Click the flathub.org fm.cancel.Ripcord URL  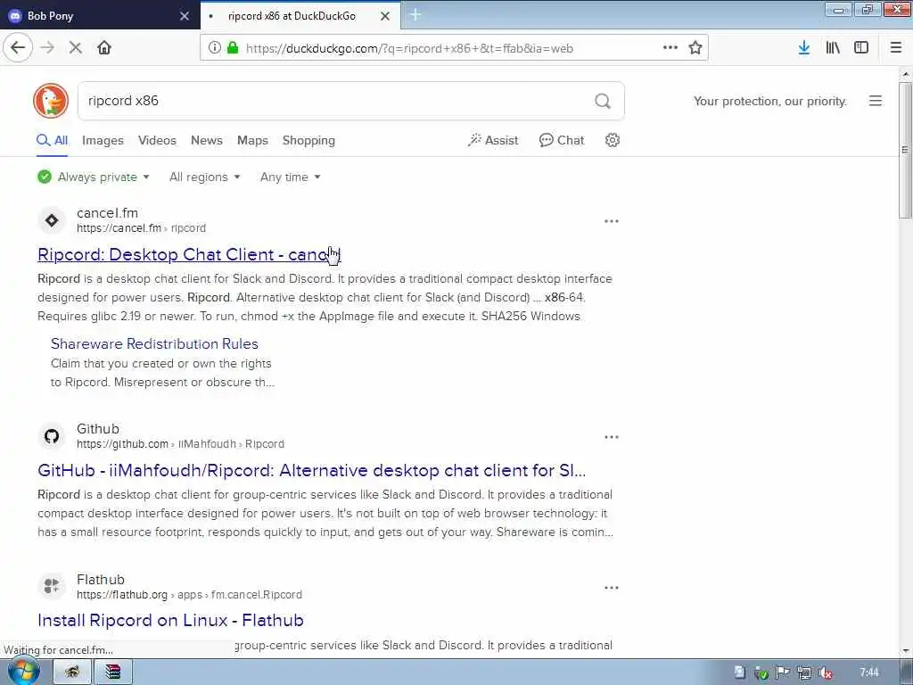tap(189, 595)
